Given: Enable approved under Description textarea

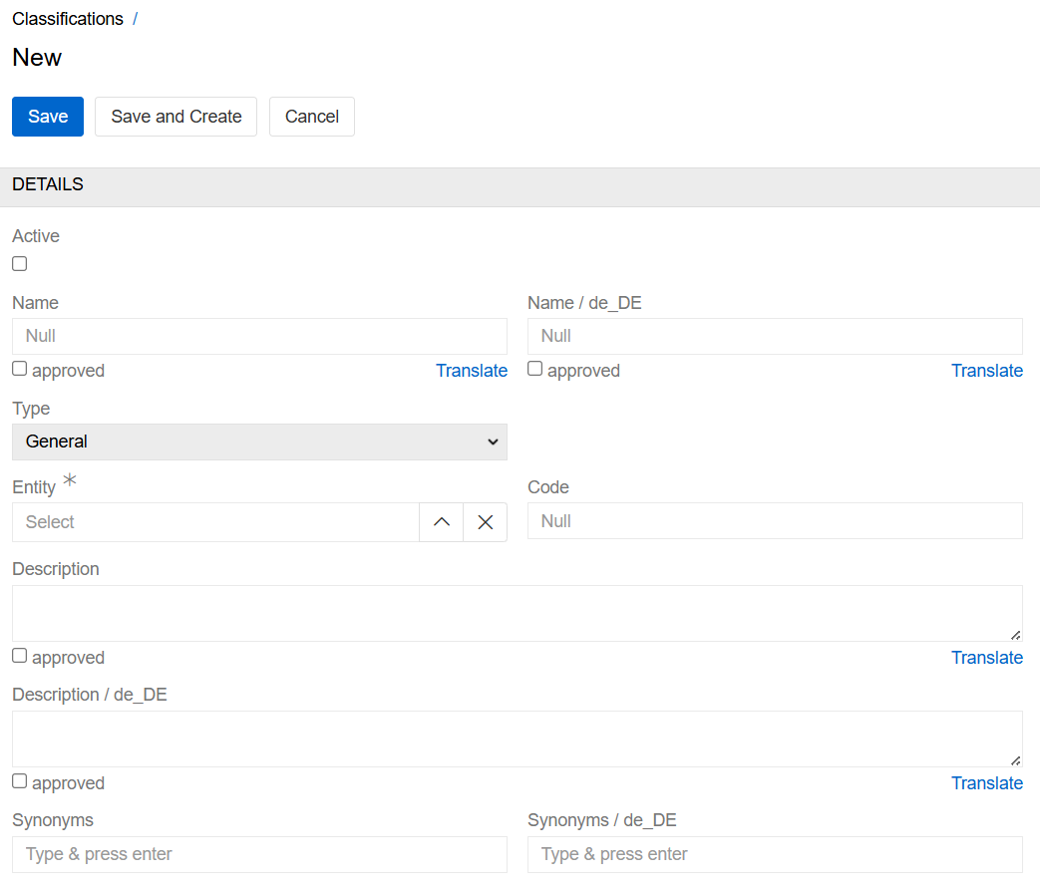Looking at the screenshot, I should [20, 656].
